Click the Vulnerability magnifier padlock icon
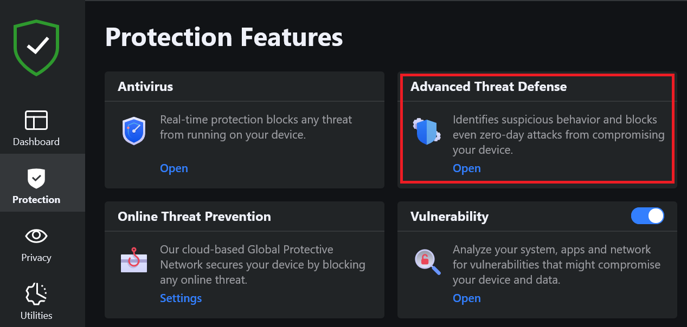687x327 pixels. tap(427, 261)
